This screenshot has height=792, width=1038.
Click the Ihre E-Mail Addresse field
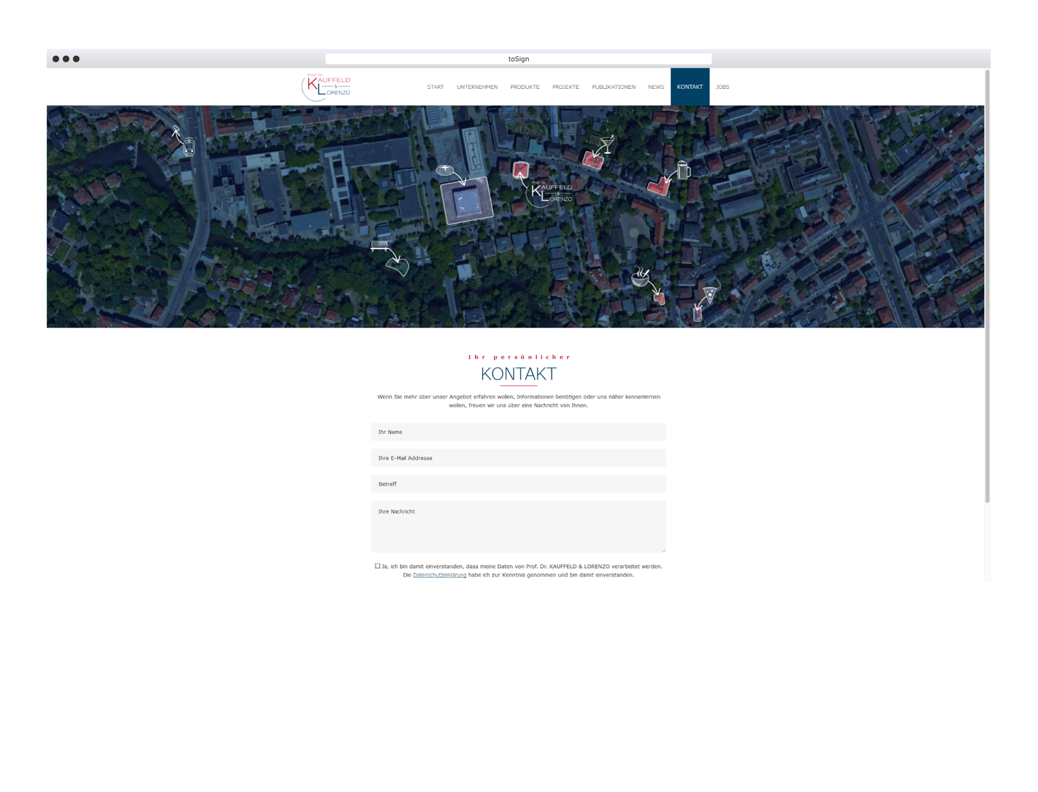518,458
